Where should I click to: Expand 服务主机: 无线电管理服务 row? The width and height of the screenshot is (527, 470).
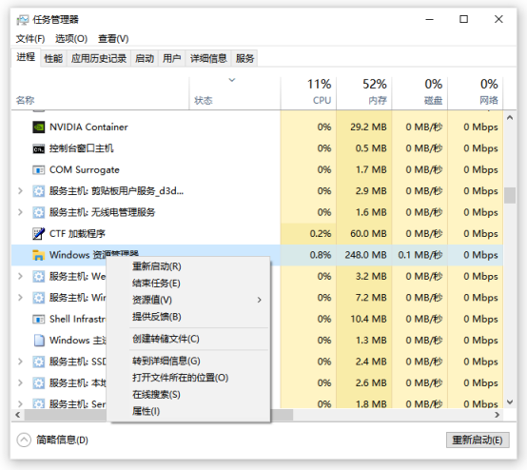tap(20, 212)
